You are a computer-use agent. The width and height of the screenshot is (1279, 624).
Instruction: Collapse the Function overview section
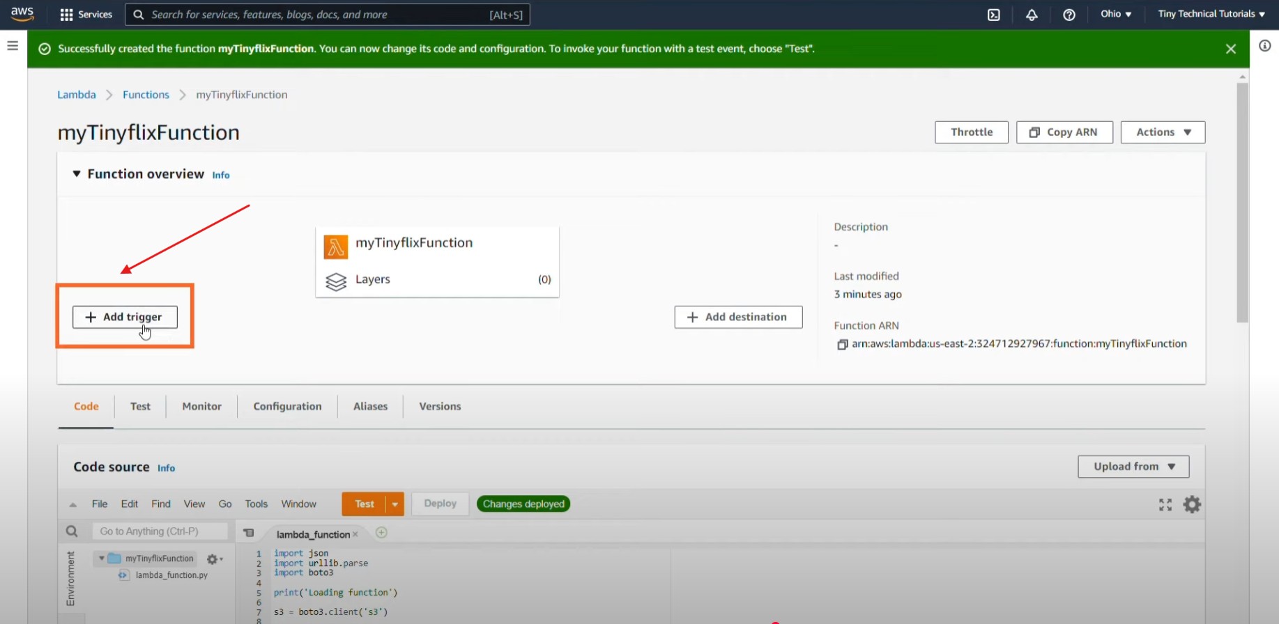[x=77, y=174]
